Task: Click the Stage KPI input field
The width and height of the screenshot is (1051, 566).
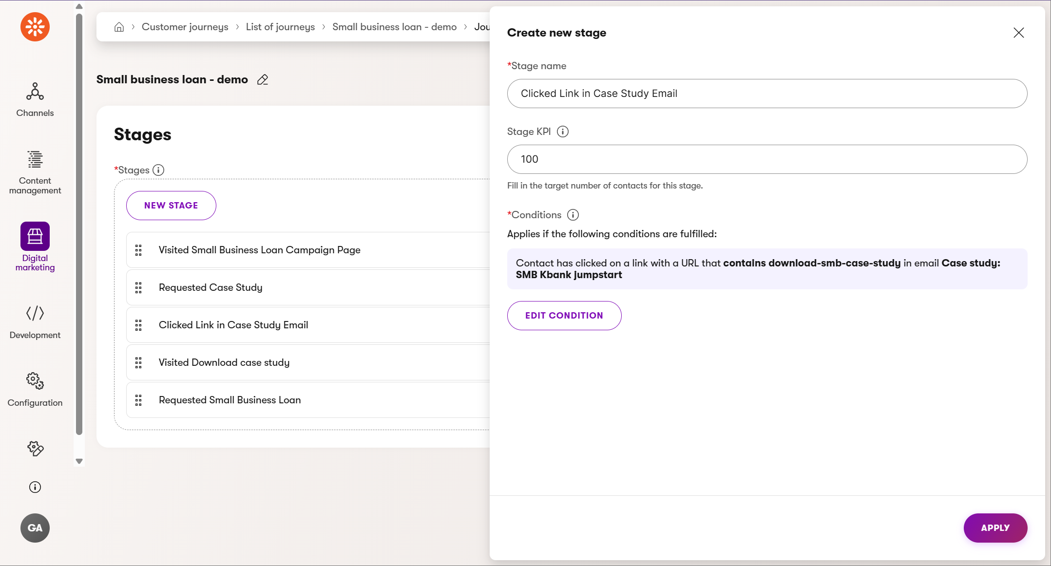Action: point(767,159)
